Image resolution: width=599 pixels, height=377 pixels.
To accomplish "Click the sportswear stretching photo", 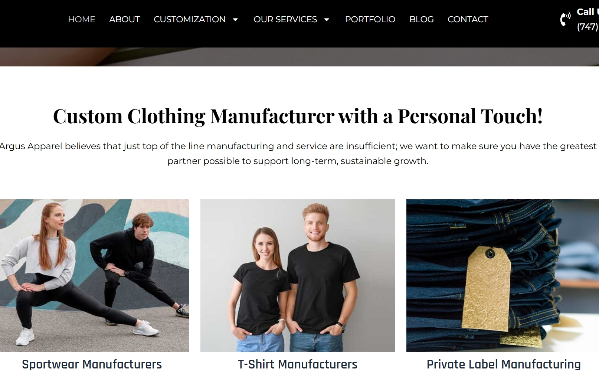I will tap(95, 275).
